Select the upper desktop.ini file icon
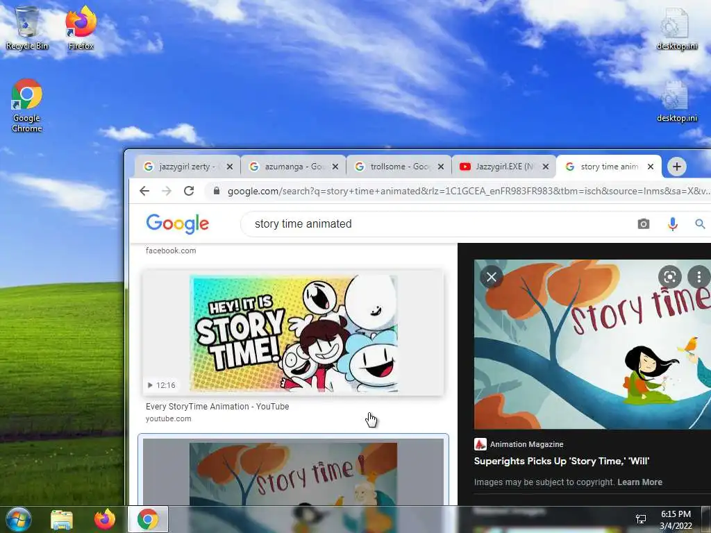 pos(676,28)
